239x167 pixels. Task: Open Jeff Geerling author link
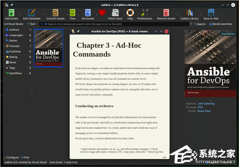[x=206, y=103]
